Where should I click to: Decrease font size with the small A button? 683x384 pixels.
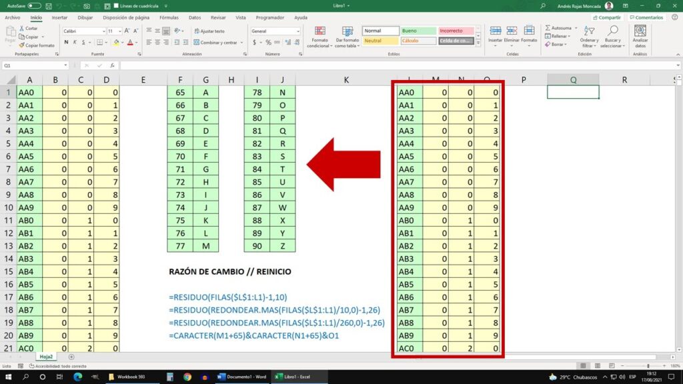(x=135, y=31)
